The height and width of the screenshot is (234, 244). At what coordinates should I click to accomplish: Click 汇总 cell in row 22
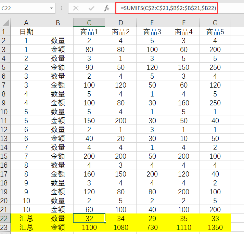26,219
